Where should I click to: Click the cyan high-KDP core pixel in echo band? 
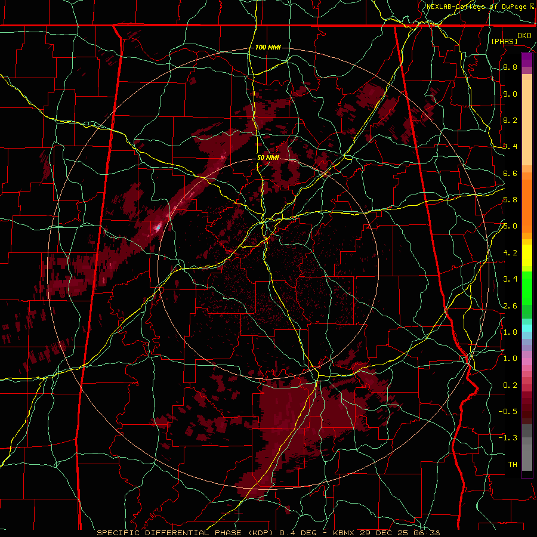[x=158, y=227]
